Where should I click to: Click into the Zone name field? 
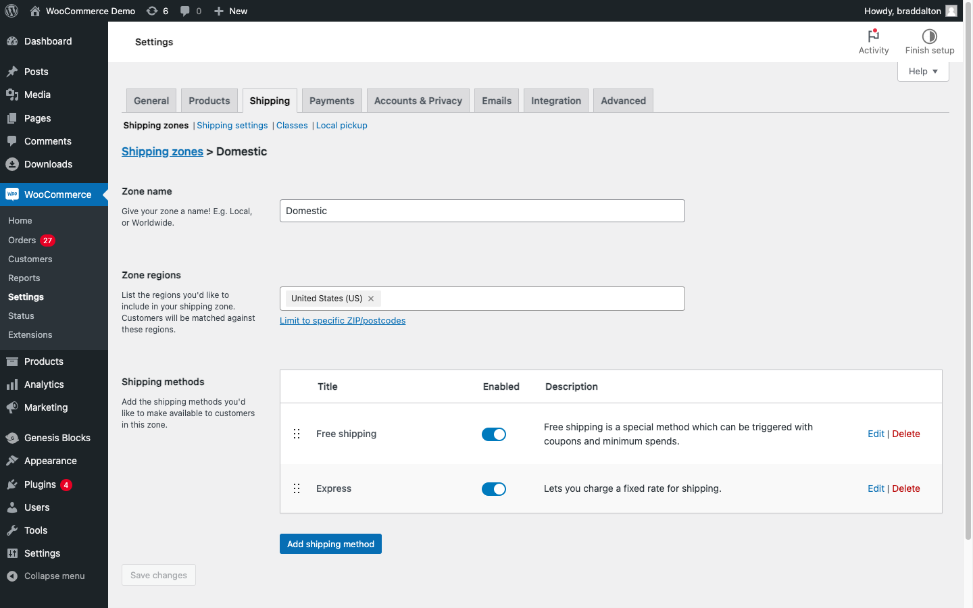coord(482,211)
